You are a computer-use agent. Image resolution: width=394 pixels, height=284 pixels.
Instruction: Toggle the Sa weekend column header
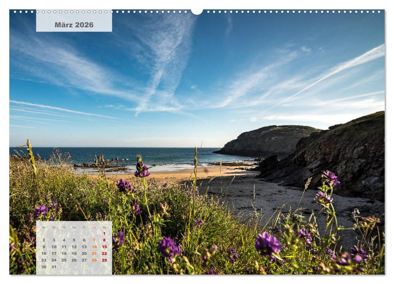coord(95,227)
